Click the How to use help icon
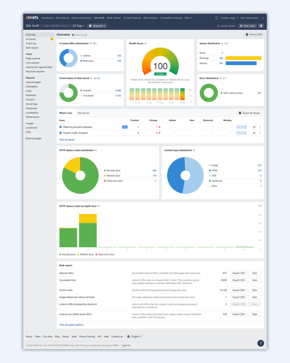 point(73,35)
